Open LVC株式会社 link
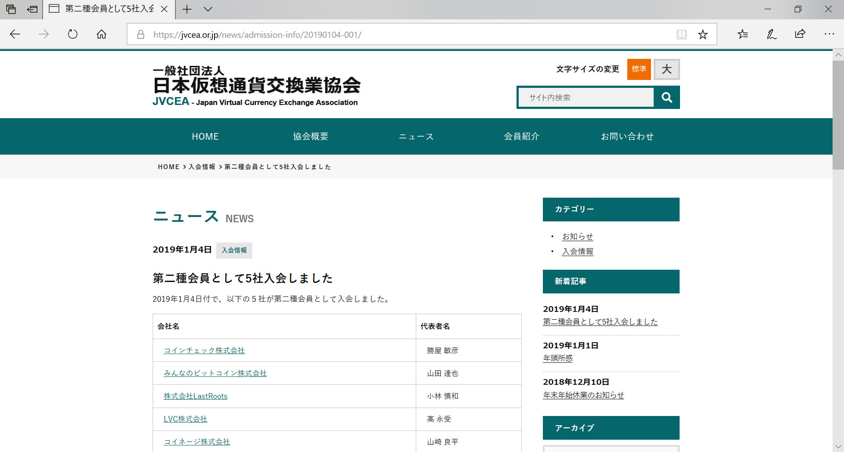The width and height of the screenshot is (844, 452). coord(186,419)
